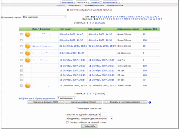
Task: Click the 'Выбрать все' link
Action: (26, 99)
